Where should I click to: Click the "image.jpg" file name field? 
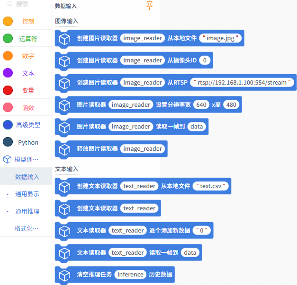(221, 38)
